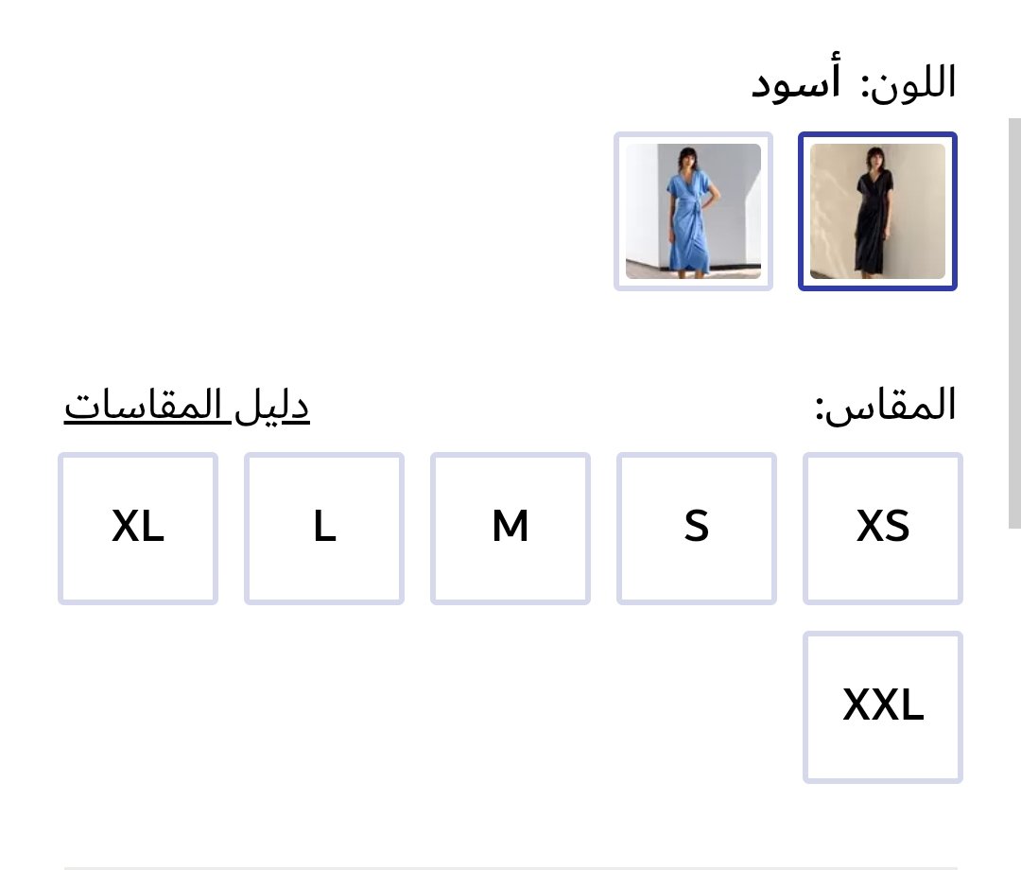This screenshot has width=1021, height=870.
Task: Pick size M
Action: coord(510,528)
